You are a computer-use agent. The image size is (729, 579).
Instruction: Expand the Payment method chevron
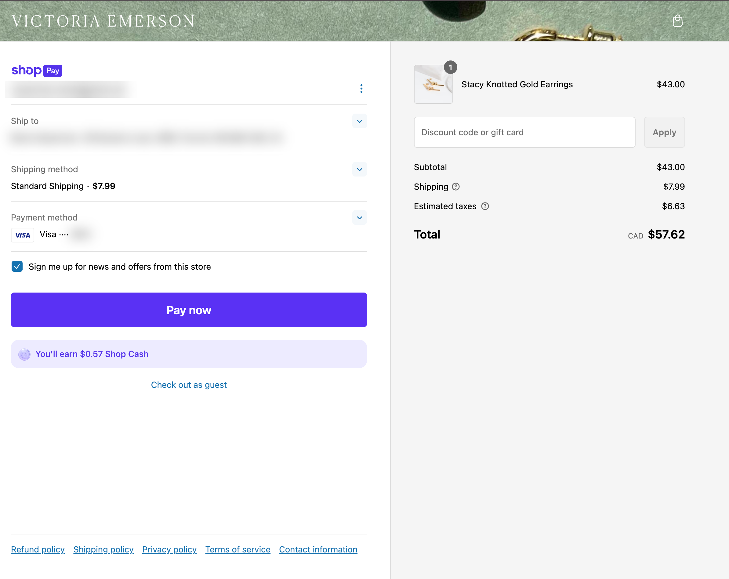(359, 218)
